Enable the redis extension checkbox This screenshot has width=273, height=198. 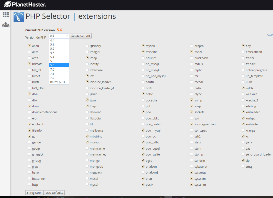(x=192, y=88)
